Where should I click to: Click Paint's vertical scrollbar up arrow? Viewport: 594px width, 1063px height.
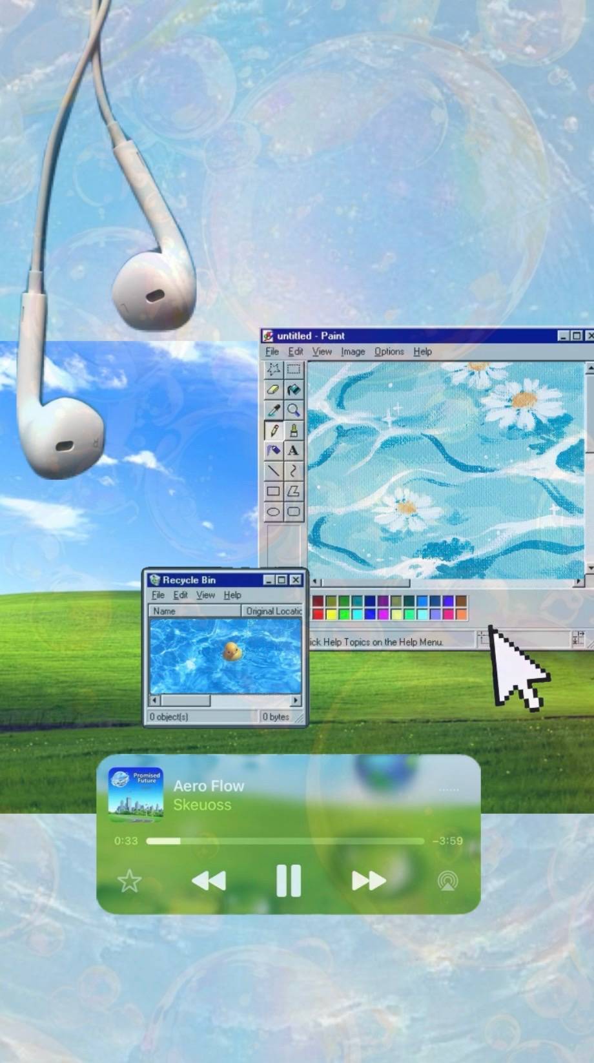(x=589, y=367)
